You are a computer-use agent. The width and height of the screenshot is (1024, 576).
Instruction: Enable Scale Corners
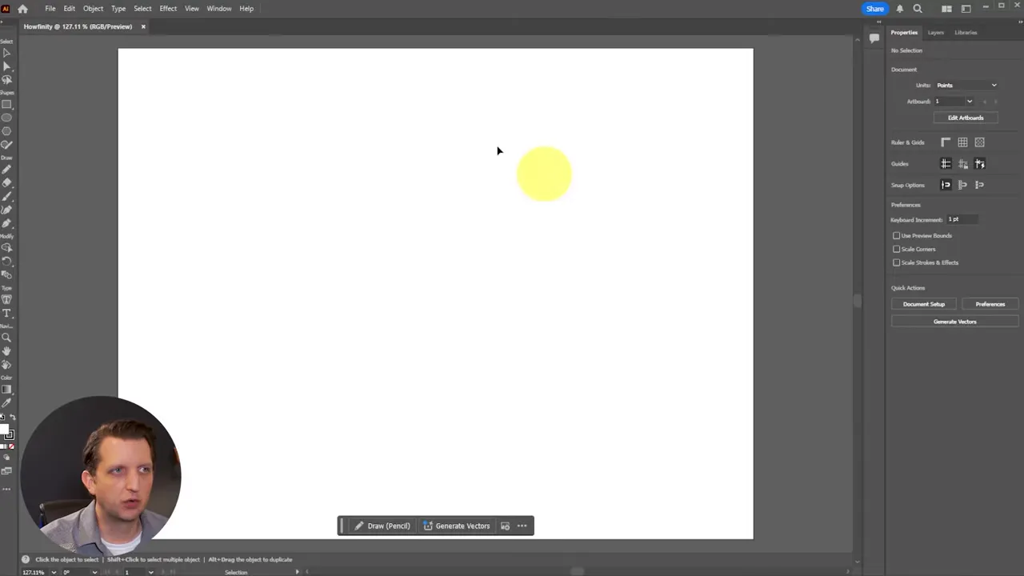[x=897, y=249]
